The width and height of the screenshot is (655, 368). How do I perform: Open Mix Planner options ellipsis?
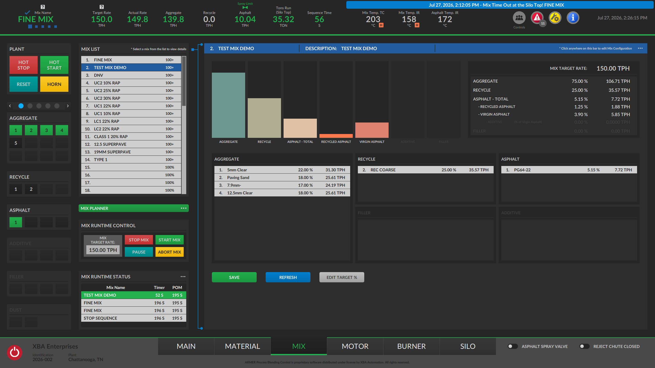[184, 208]
